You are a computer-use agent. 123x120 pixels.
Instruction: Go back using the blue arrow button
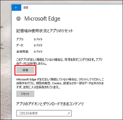pyautogui.click(x=16, y=8)
